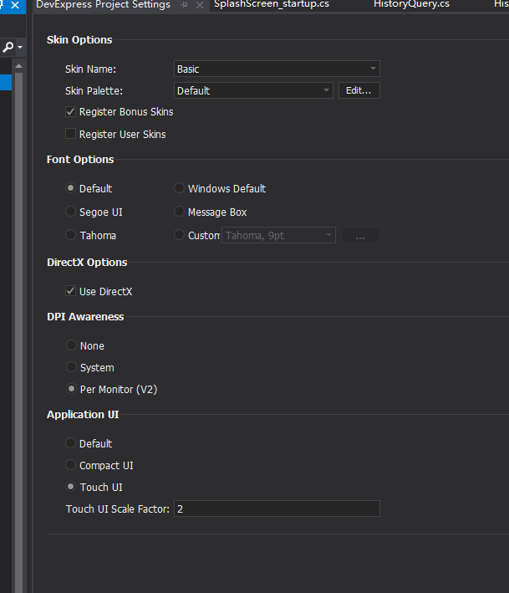Set DPI Awareness to System

71,367
